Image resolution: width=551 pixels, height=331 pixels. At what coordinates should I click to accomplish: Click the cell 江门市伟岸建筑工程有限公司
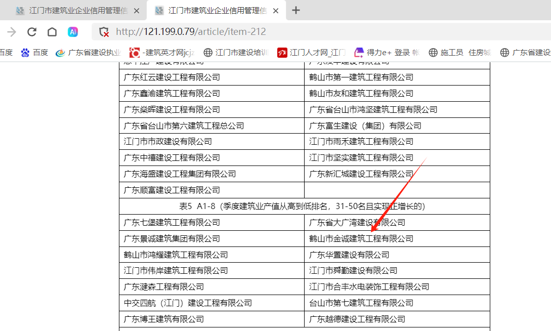212,271
